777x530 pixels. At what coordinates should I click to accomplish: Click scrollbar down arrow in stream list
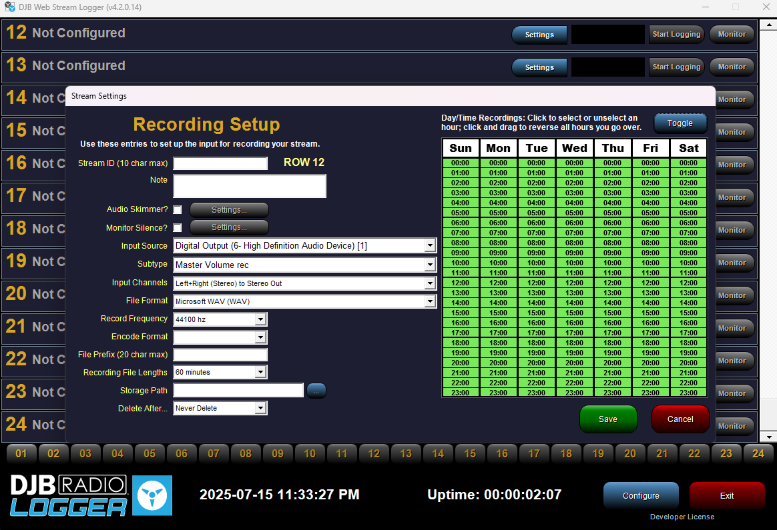pos(768,437)
